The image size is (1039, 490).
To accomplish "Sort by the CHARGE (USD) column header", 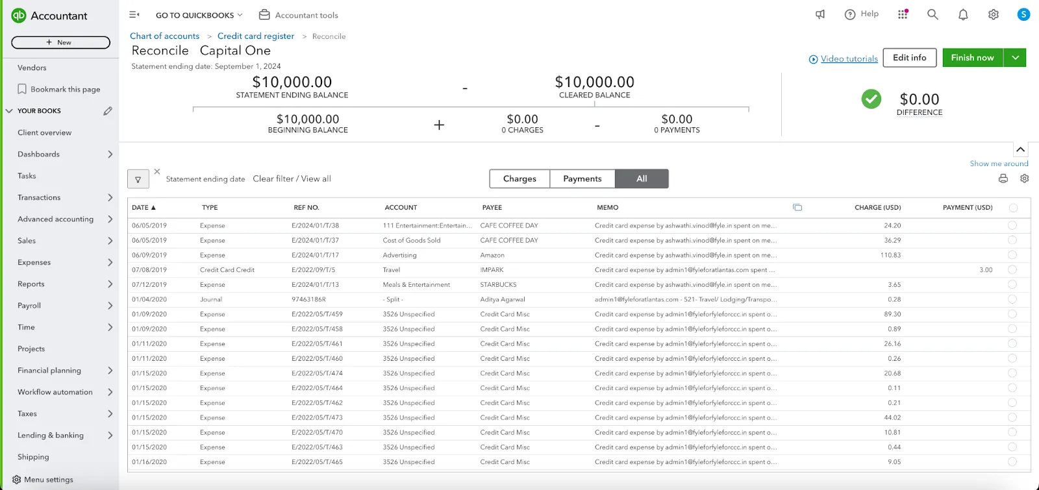I will [x=877, y=208].
